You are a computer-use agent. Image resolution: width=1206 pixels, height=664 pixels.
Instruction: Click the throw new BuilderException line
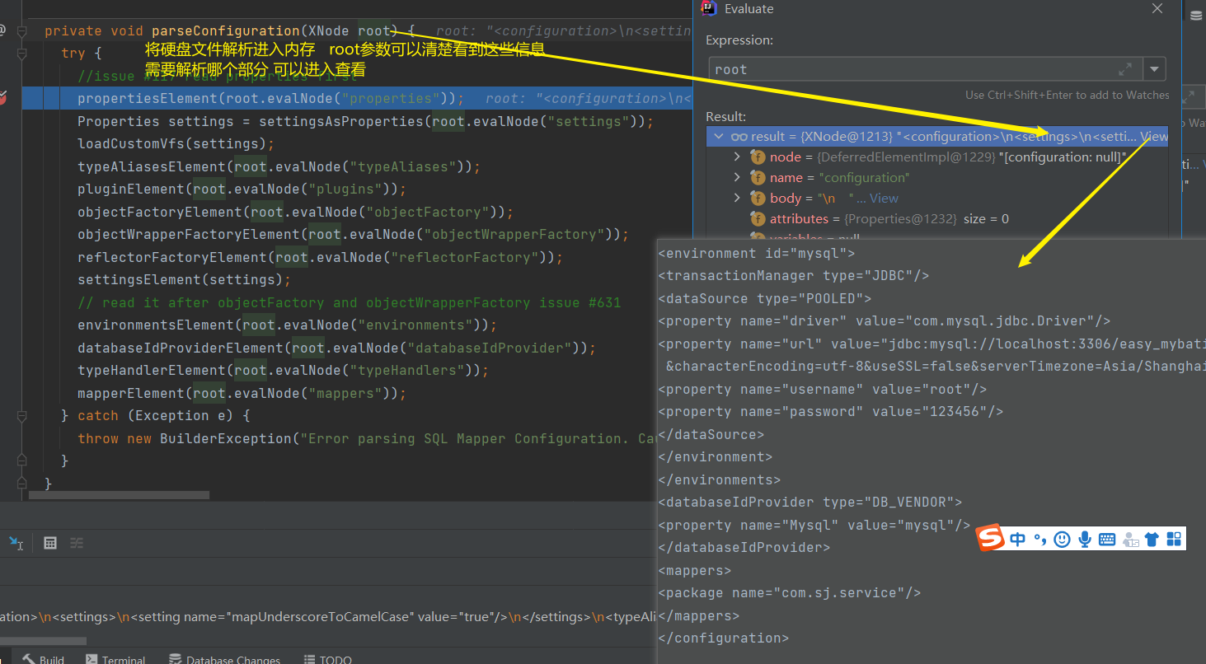(368, 438)
